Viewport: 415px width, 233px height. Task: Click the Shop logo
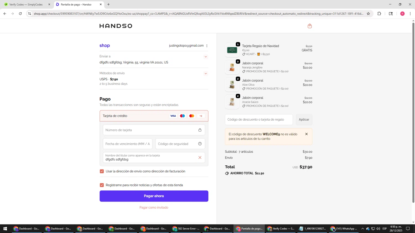pyautogui.click(x=105, y=46)
